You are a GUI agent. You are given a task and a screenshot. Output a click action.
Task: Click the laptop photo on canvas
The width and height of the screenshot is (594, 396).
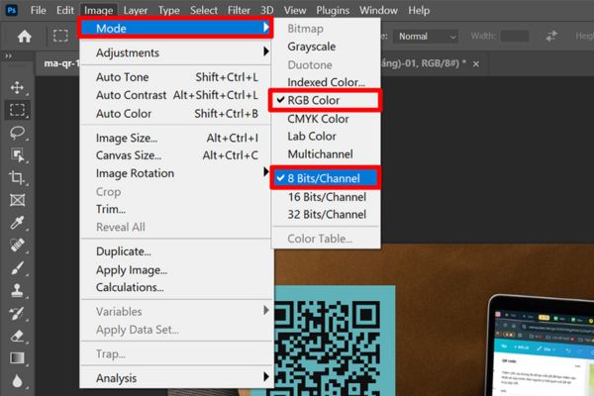pyautogui.click(x=542, y=346)
